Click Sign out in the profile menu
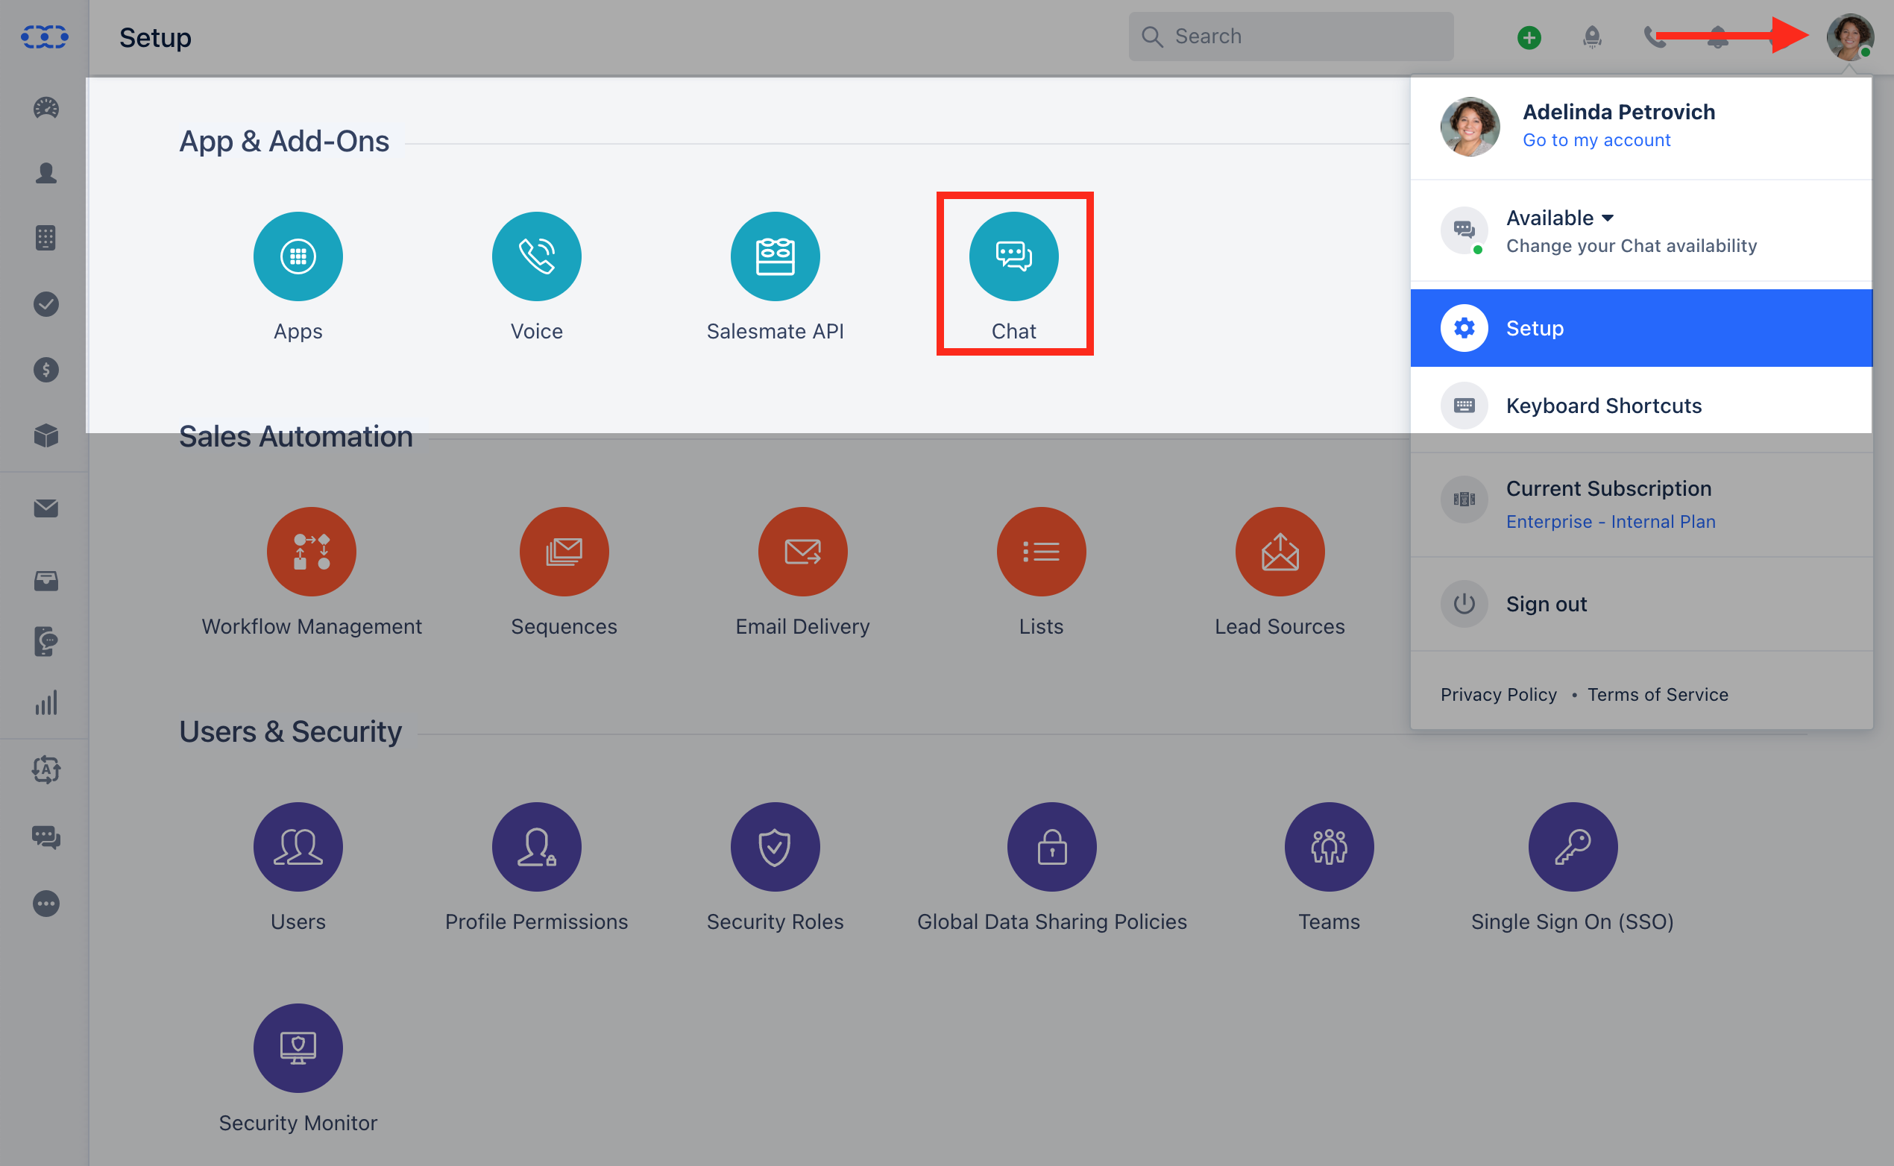This screenshot has height=1166, width=1894. click(1546, 604)
